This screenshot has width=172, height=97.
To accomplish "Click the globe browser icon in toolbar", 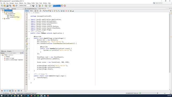I will coord(33,6).
